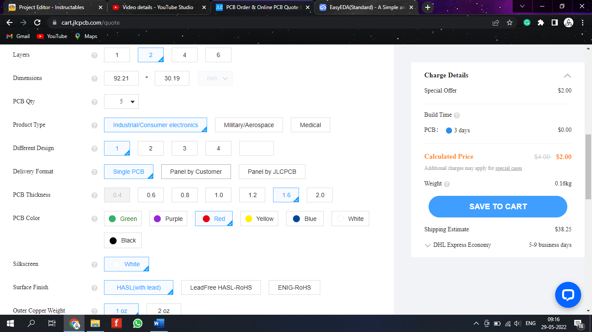Open Build Time help icon
The width and height of the screenshot is (592, 332).
tap(457, 115)
